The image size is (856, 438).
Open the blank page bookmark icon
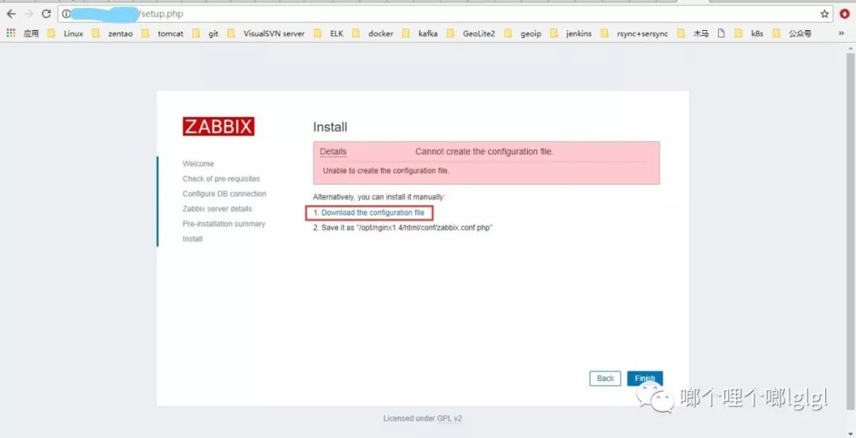click(x=721, y=33)
